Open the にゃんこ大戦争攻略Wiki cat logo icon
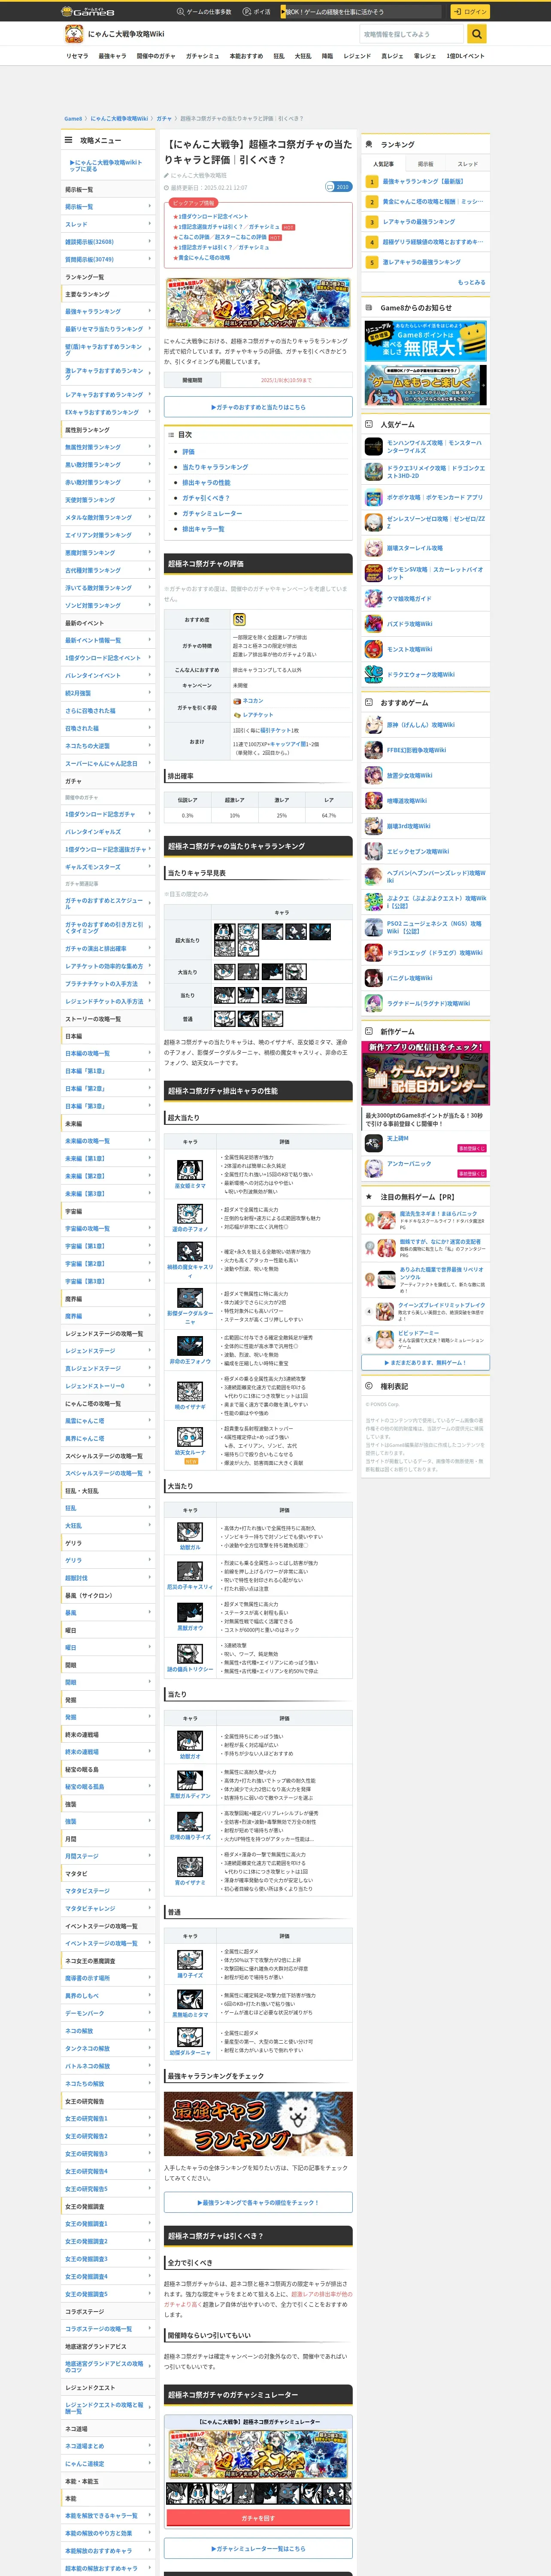The image size is (551, 2576). point(74,34)
